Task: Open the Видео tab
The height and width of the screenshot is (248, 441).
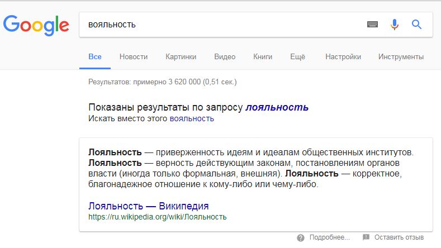Action: click(225, 57)
